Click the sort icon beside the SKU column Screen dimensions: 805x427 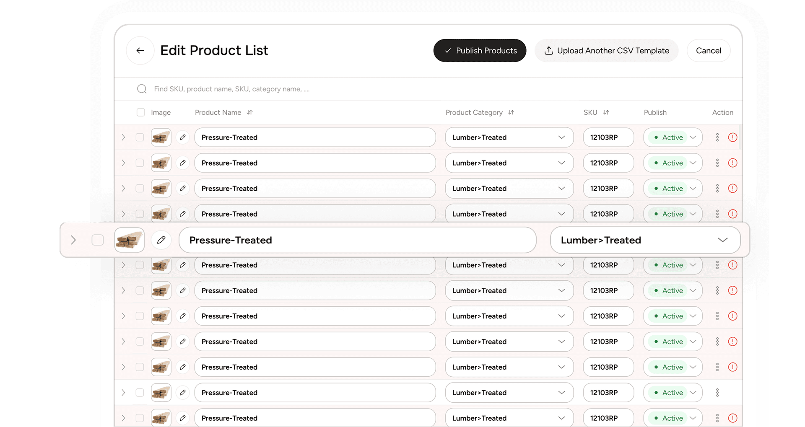(x=606, y=112)
